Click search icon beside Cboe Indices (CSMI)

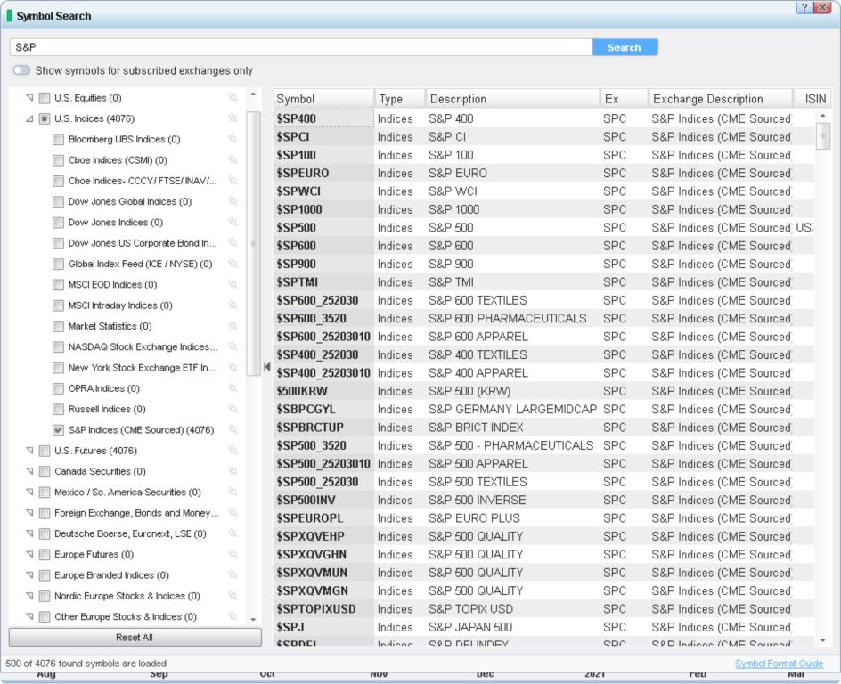coord(233,159)
